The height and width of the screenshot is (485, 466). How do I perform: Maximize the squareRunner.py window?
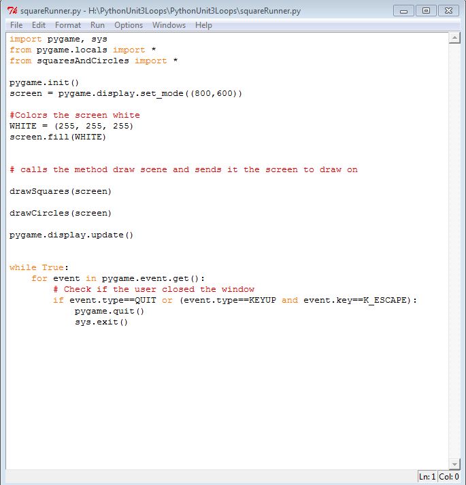point(426,11)
